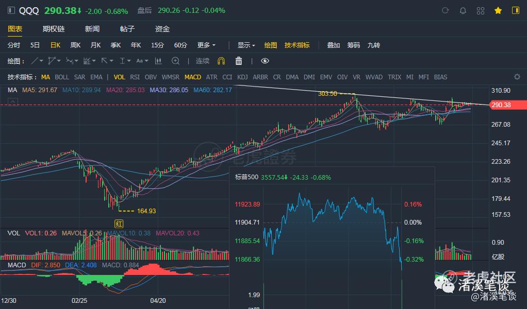The height and width of the screenshot is (309, 527).
Task: Open the 资金 tab
Action: (162, 29)
